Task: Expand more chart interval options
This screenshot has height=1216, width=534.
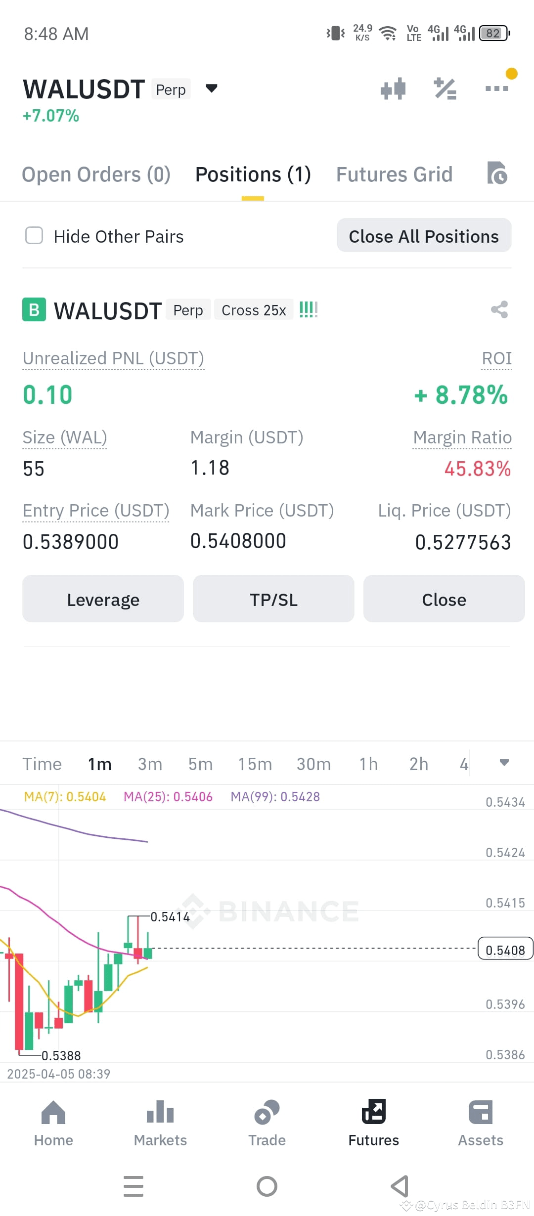Action: pos(504,763)
